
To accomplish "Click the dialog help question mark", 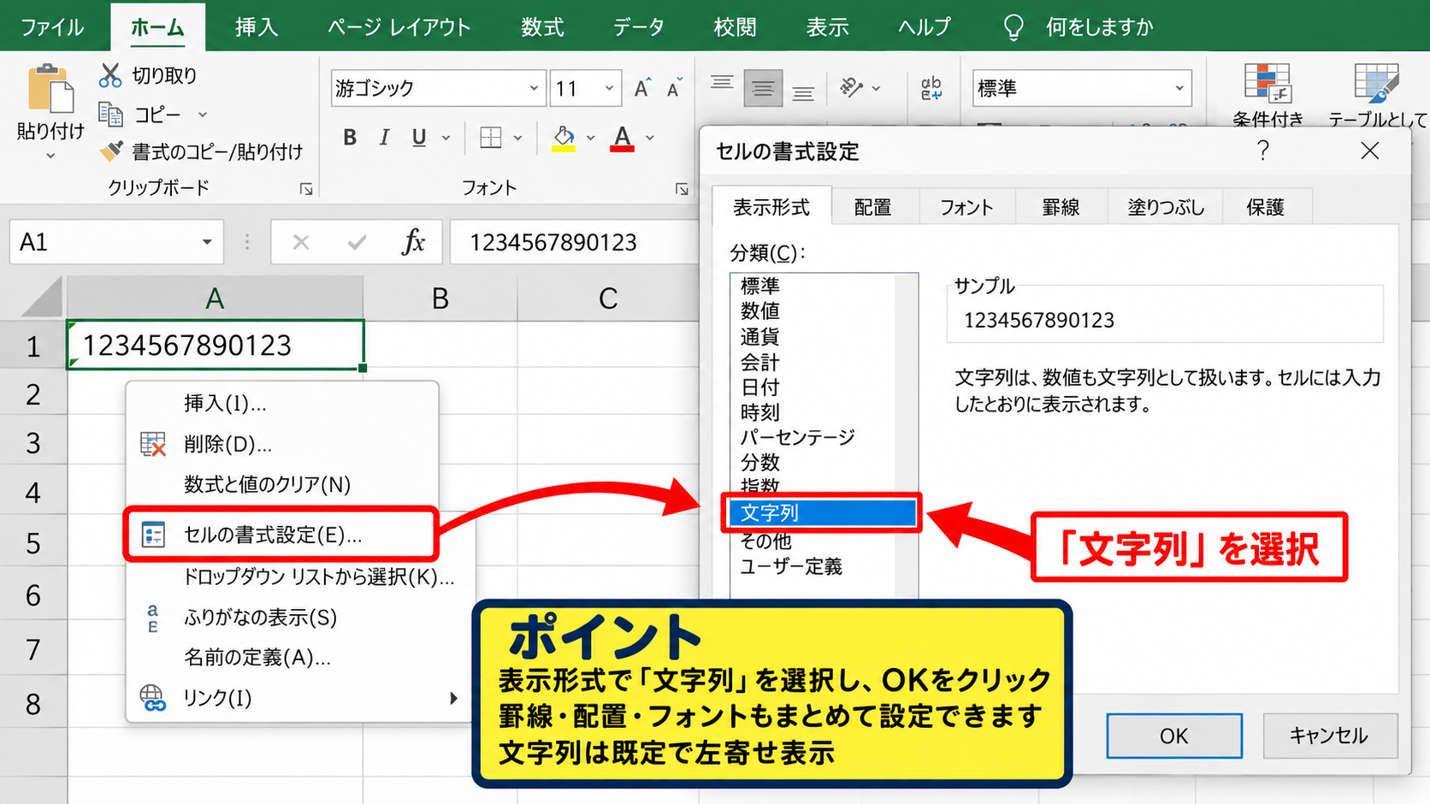I will pyautogui.click(x=1263, y=151).
